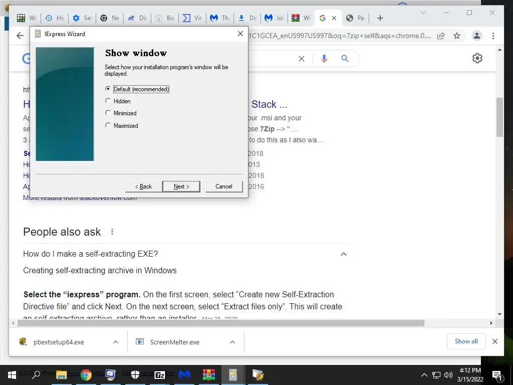The height and width of the screenshot is (385, 513).
Task: Open the 'Pa' globe-icon tab
Action: coord(356,18)
